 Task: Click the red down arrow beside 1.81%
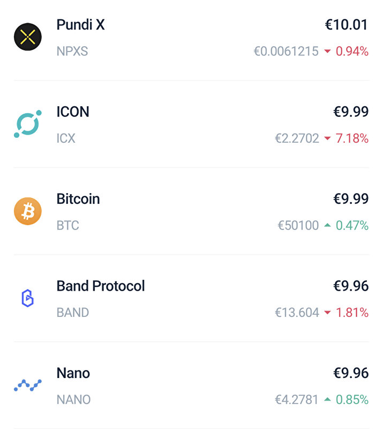pyautogui.click(x=327, y=313)
